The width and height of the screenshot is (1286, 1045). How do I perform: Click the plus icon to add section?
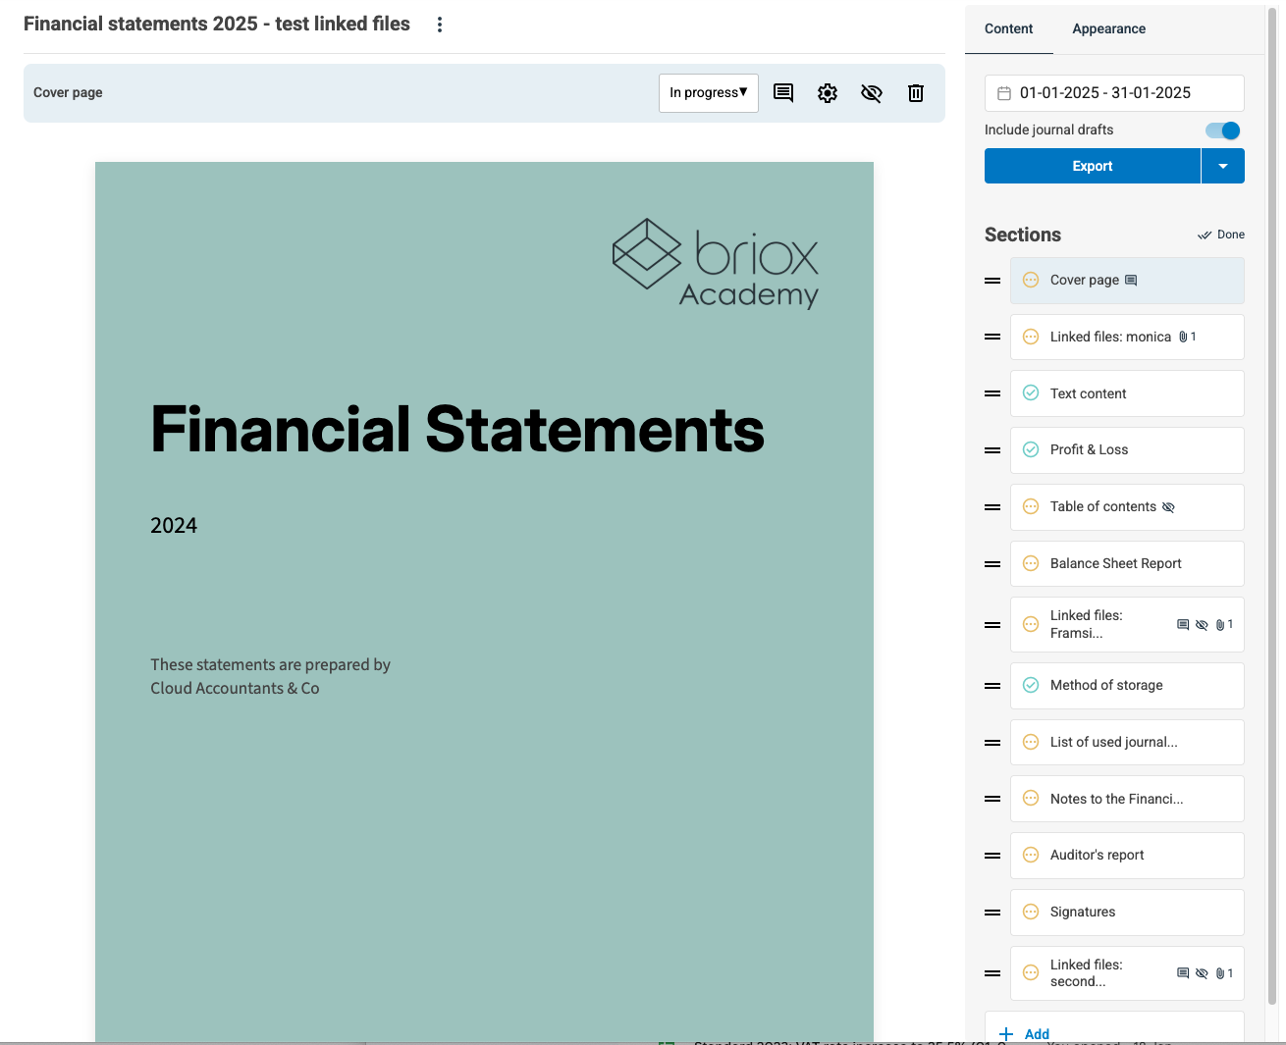[x=1006, y=1033]
